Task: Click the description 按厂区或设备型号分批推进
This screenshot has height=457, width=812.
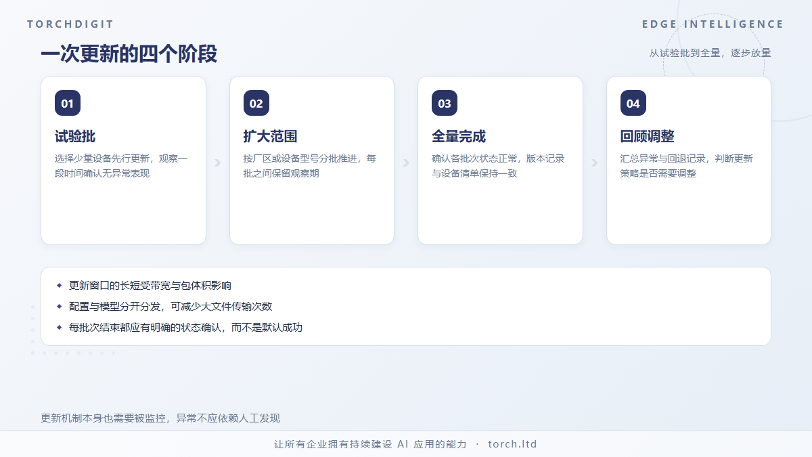Action: coord(310,166)
